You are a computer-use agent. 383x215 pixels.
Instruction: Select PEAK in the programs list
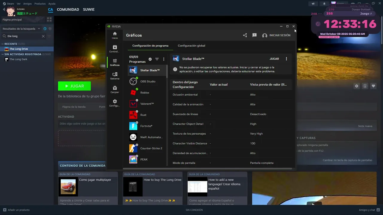point(147,159)
